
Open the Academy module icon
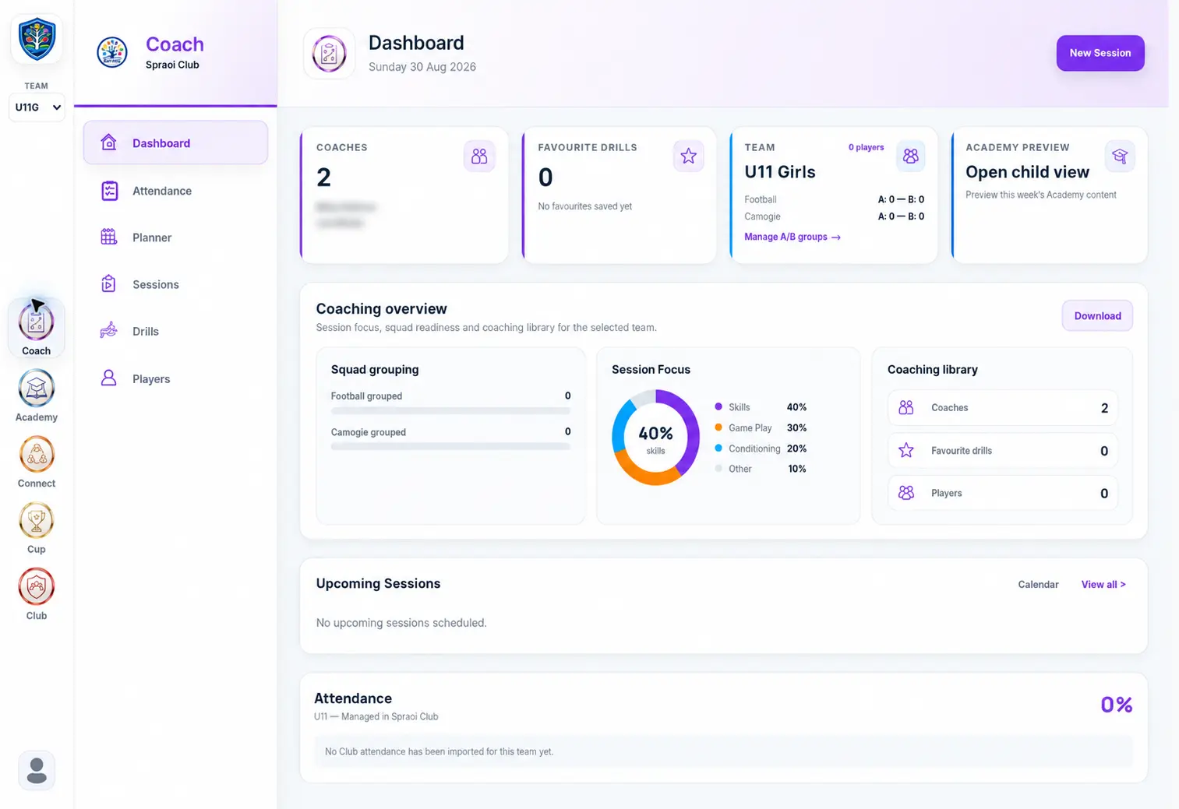36,389
